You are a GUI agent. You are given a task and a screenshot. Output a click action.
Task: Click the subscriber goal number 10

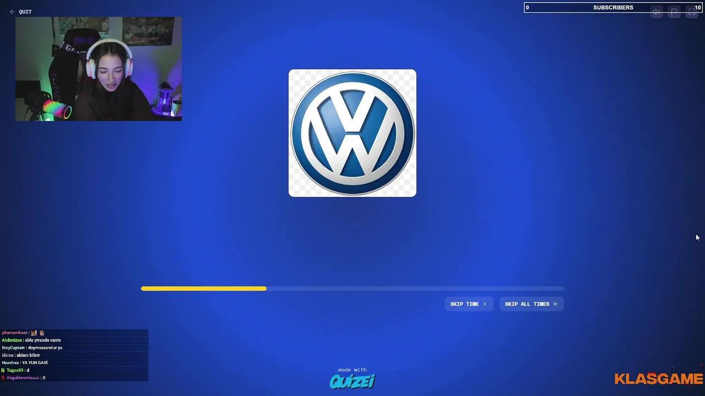(697, 7)
